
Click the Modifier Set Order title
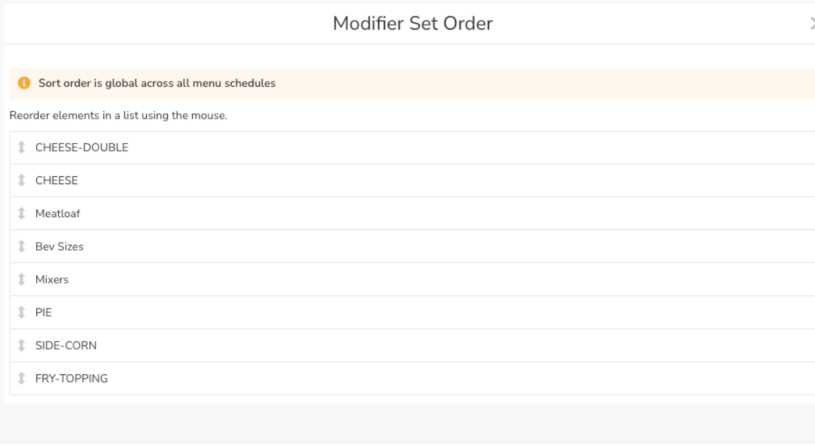[x=413, y=24]
